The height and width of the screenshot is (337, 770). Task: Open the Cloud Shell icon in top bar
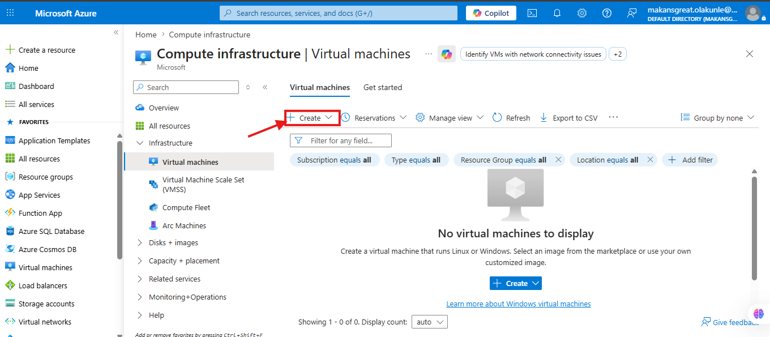coord(532,13)
